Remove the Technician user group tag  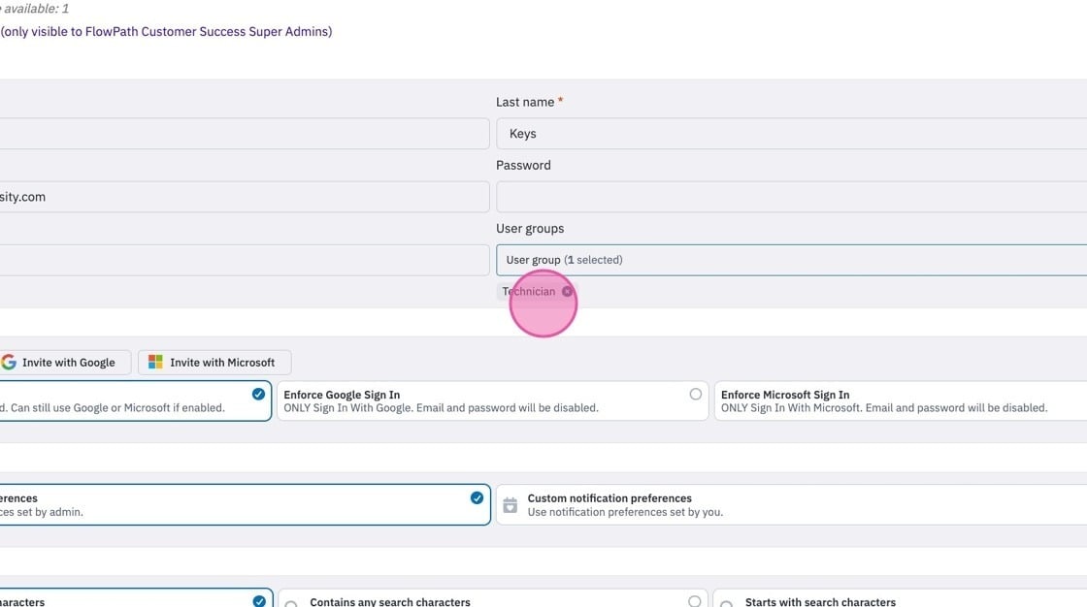pos(567,292)
